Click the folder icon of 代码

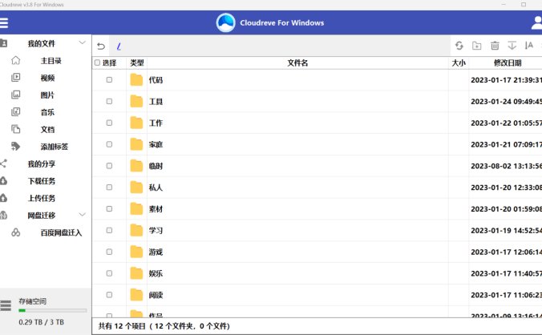point(136,80)
